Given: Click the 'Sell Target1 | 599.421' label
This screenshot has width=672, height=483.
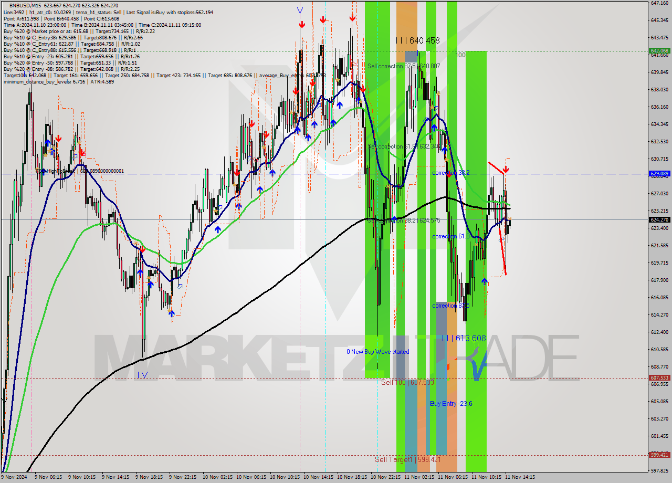Looking at the screenshot, I should click(x=407, y=459).
